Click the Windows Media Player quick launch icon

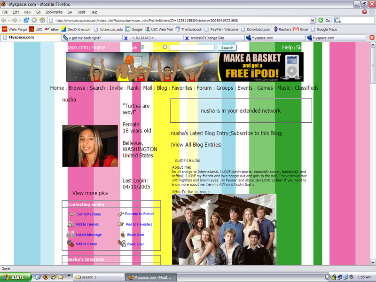pyautogui.click(x=53, y=277)
